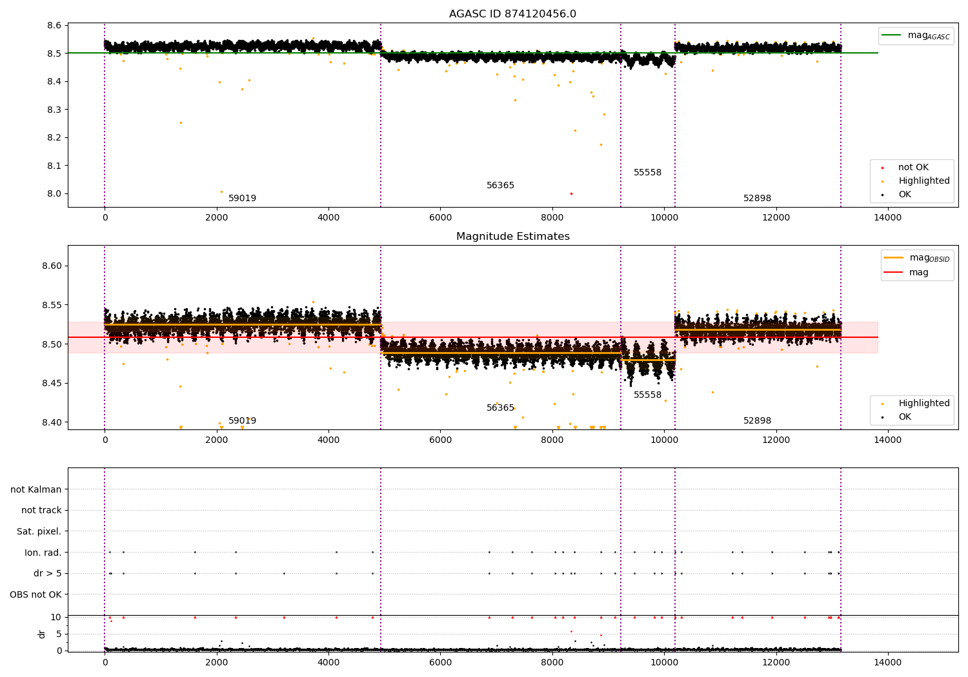Viewport: 968px width, 677px height.
Task: Click the 8.6 y-axis tick in AGASC plot
Action: point(54,26)
